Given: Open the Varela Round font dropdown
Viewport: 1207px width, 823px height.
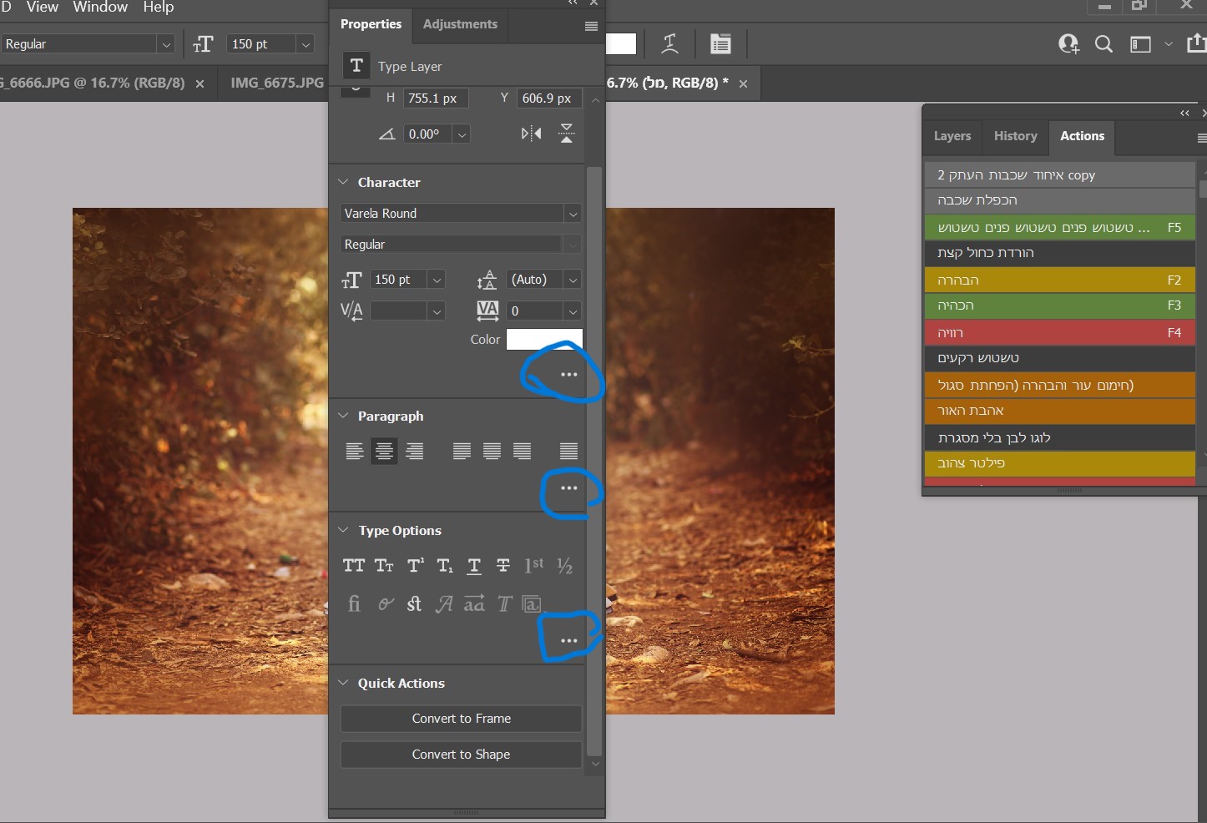Looking at the screenshot, I should [573, 214].
